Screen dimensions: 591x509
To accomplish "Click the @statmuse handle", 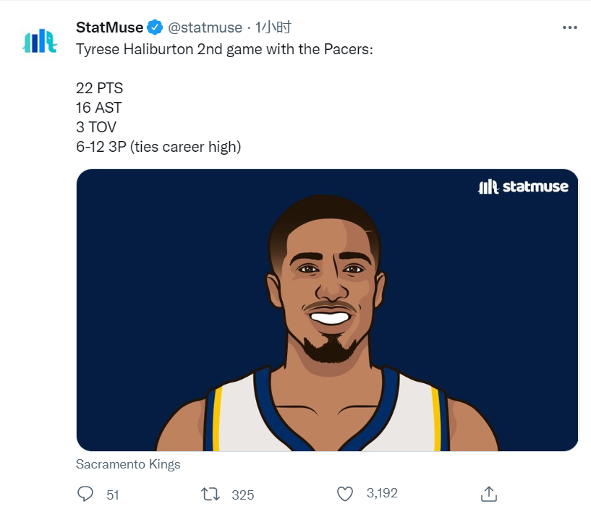I will click(x=205, y=27).
